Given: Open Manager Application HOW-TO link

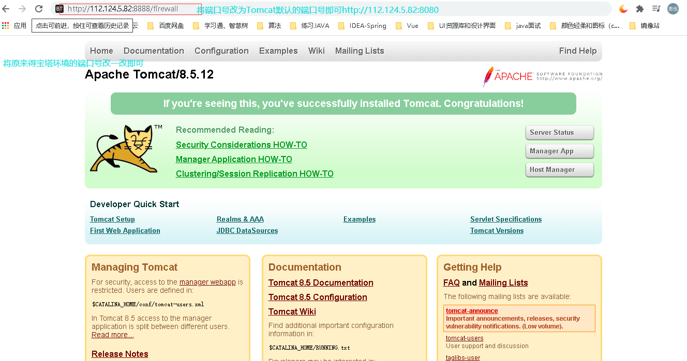Looking at the screenshot, I should pyautogui.click(x=234, y=159).
